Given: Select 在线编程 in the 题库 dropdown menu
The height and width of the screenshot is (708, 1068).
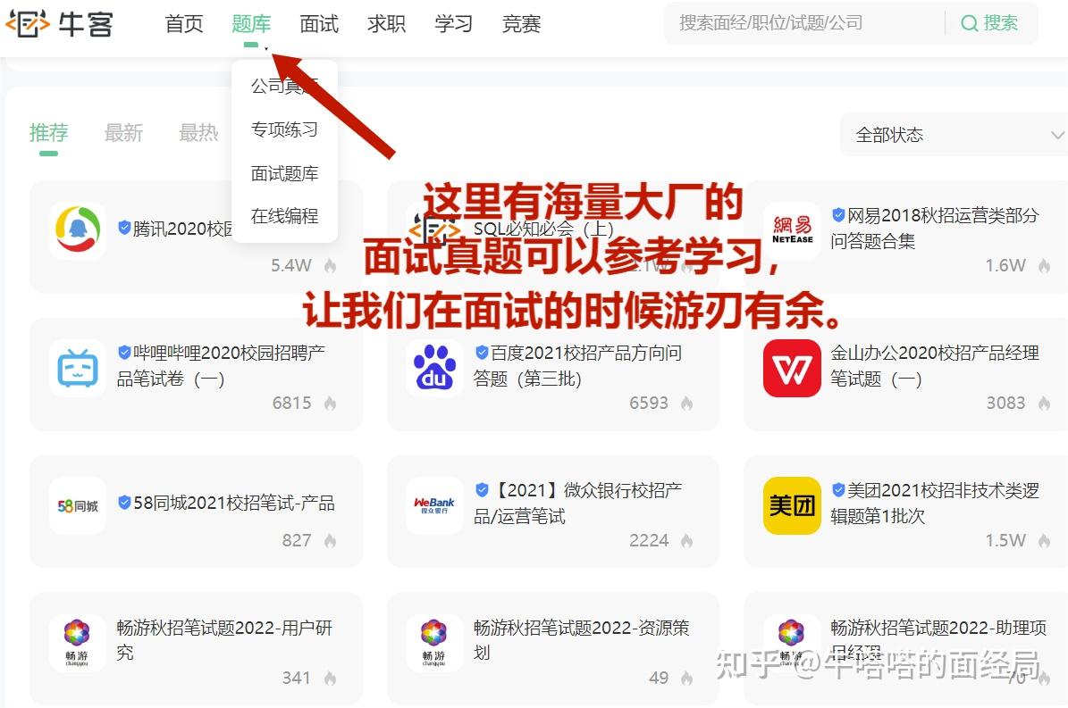Looking at the screenshot, I should pos(284,216).
